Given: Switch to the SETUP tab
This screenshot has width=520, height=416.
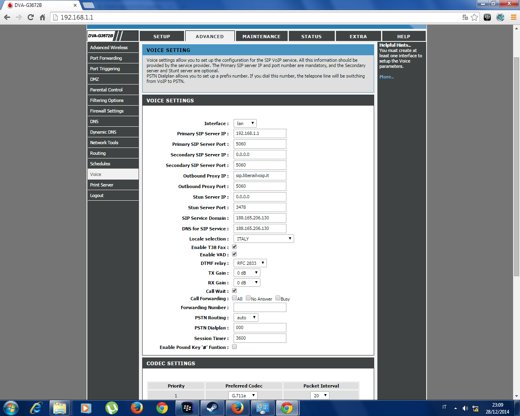Looking at the screenshot, I should point(162,36).
